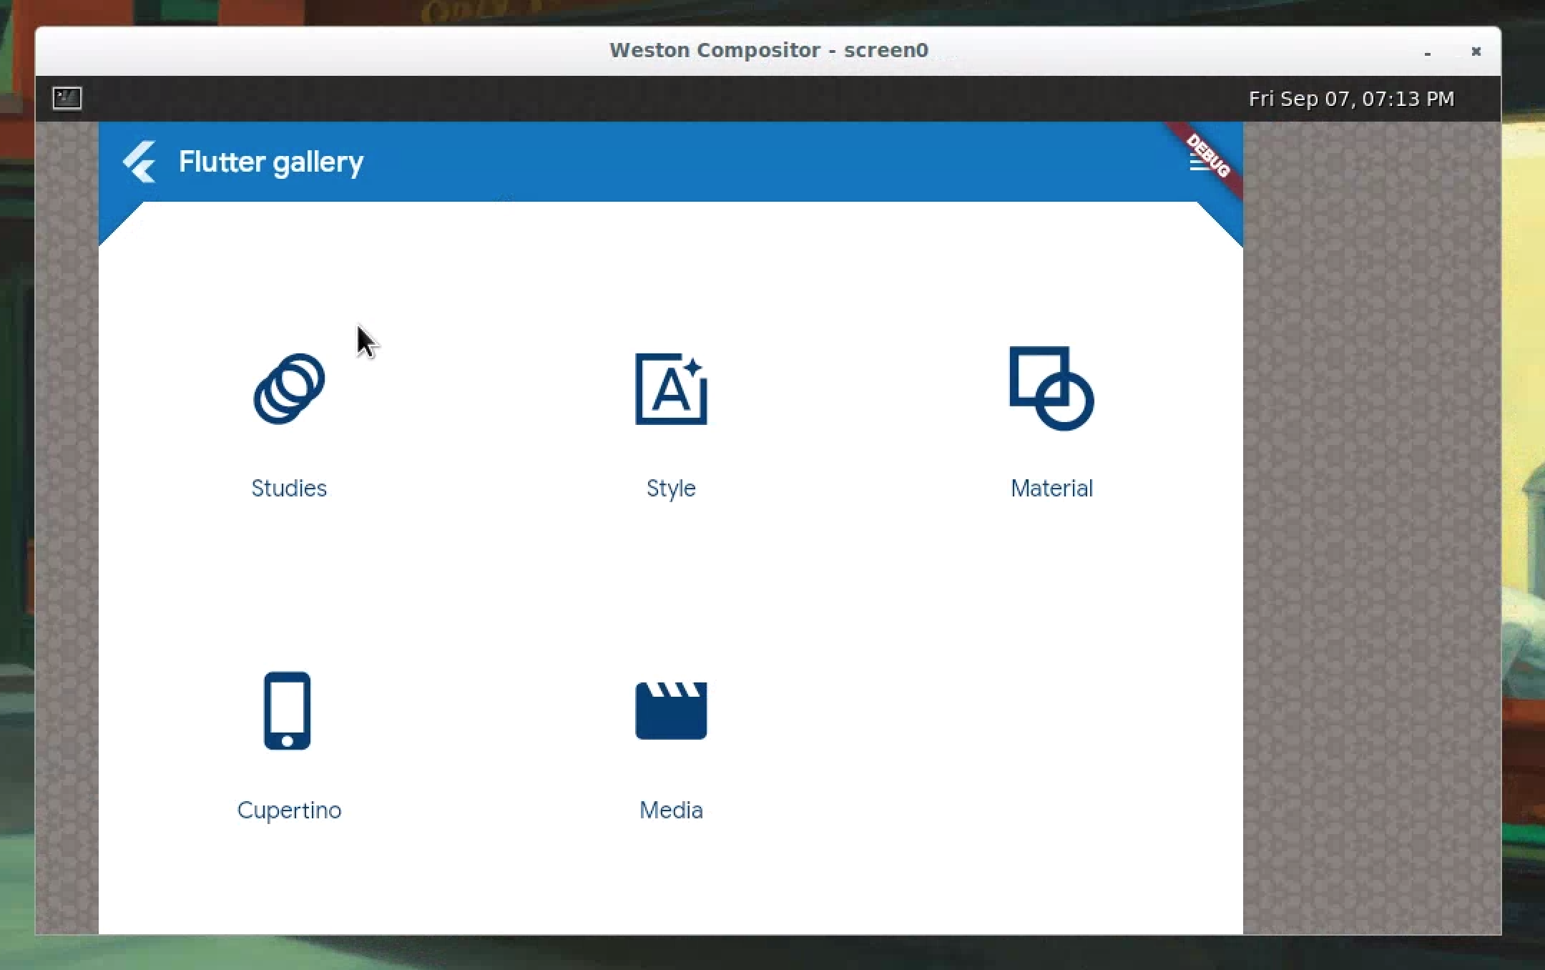Select the Media text label
1545x970 pixels.
point(671,810)
